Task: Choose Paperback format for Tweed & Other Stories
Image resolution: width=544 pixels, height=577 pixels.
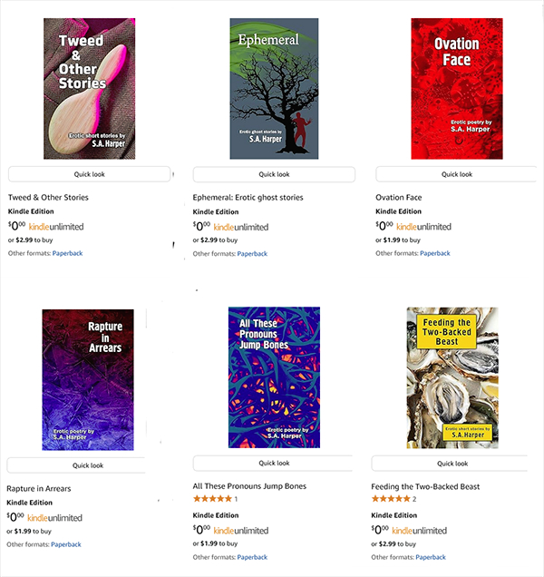Action: [x=67, y=253]
